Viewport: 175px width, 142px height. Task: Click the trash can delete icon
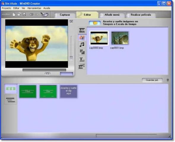(x=168, y=80)
